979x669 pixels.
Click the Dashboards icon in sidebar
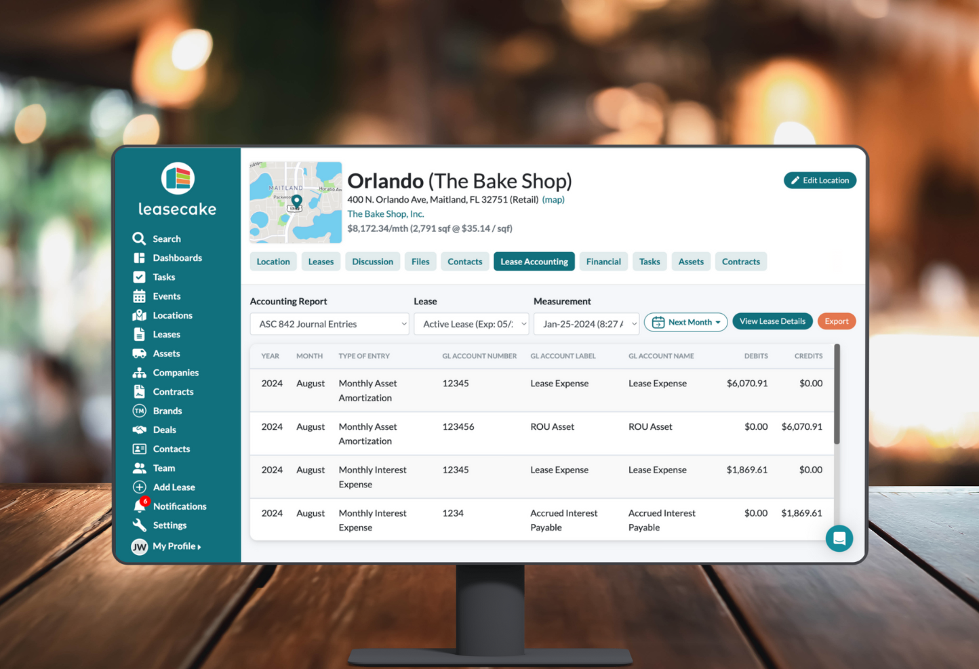point(139,258)
